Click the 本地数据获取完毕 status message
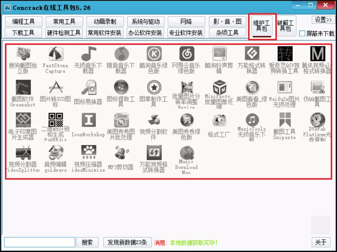This screenshot has height=252, width=337. pyautogui.click(x=194, y=243)
